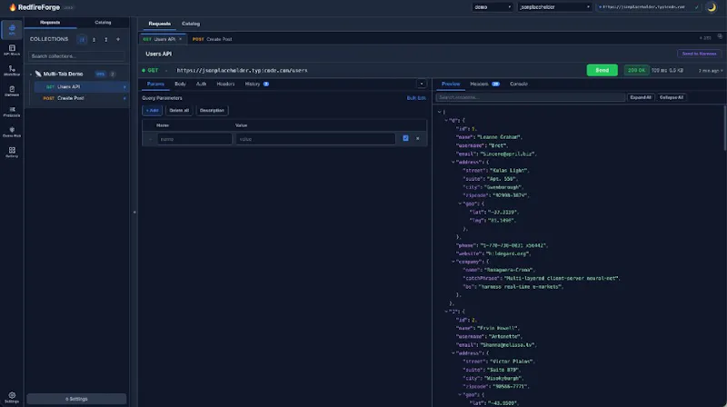
Task: Click the Description button
Action: [x=212, y=110]
